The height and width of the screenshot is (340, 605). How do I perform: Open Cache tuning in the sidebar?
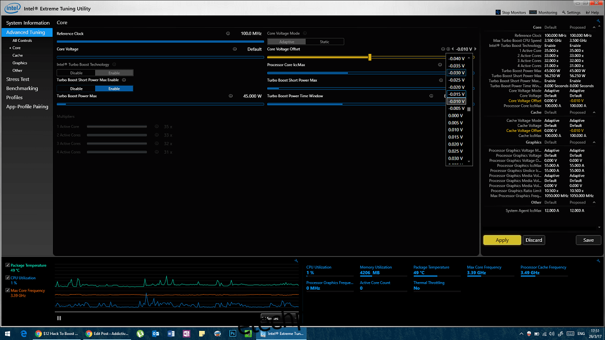(18, 55)
